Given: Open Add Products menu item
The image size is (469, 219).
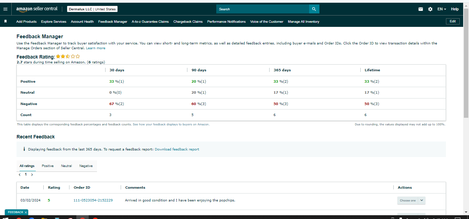Looking at the screenshot, I should pos(26,21).
